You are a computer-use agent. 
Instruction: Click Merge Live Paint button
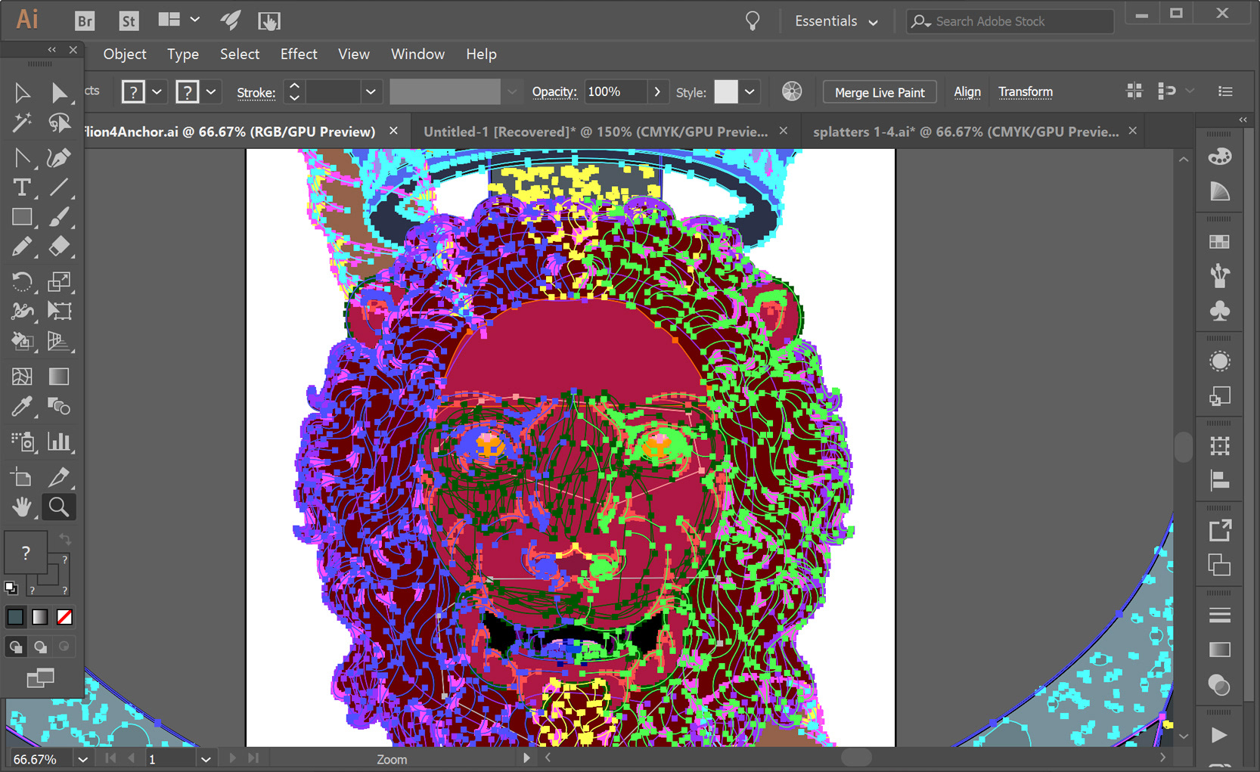click(x=880, y=92)
